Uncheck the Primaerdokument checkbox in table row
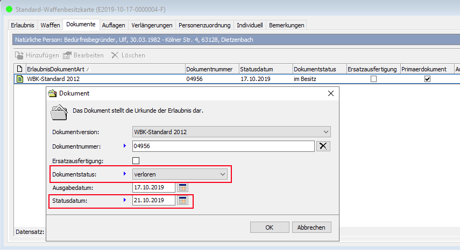The height and width of the screenshot is (250, 460). [427, 79]
